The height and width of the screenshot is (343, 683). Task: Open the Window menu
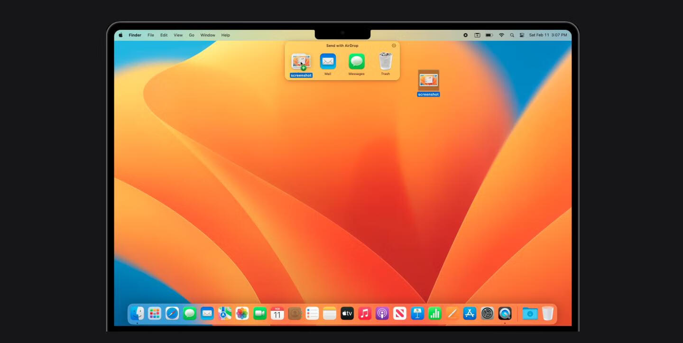[208, 35]
